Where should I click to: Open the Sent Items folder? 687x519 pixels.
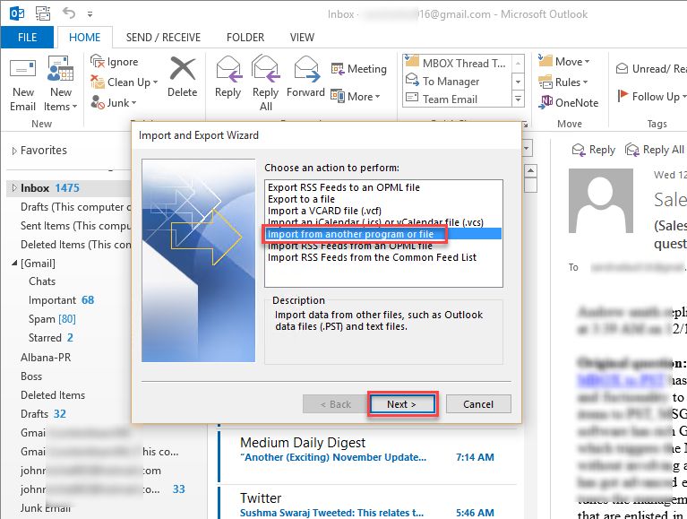click(x=75, y=226)
